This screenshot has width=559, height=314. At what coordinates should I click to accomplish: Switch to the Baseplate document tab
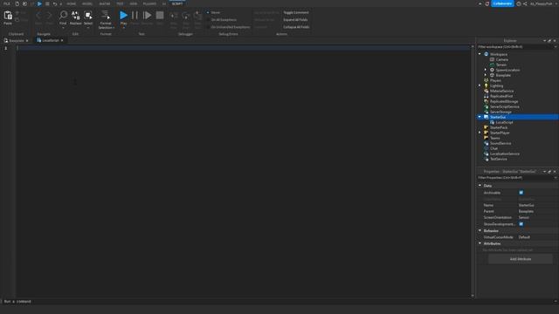16,41
